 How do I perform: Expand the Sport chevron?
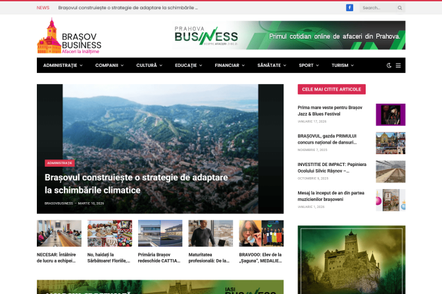click(x=318, y=65)
